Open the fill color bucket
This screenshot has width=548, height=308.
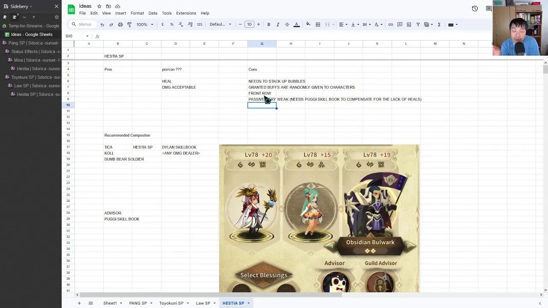[x=308, y=24]
